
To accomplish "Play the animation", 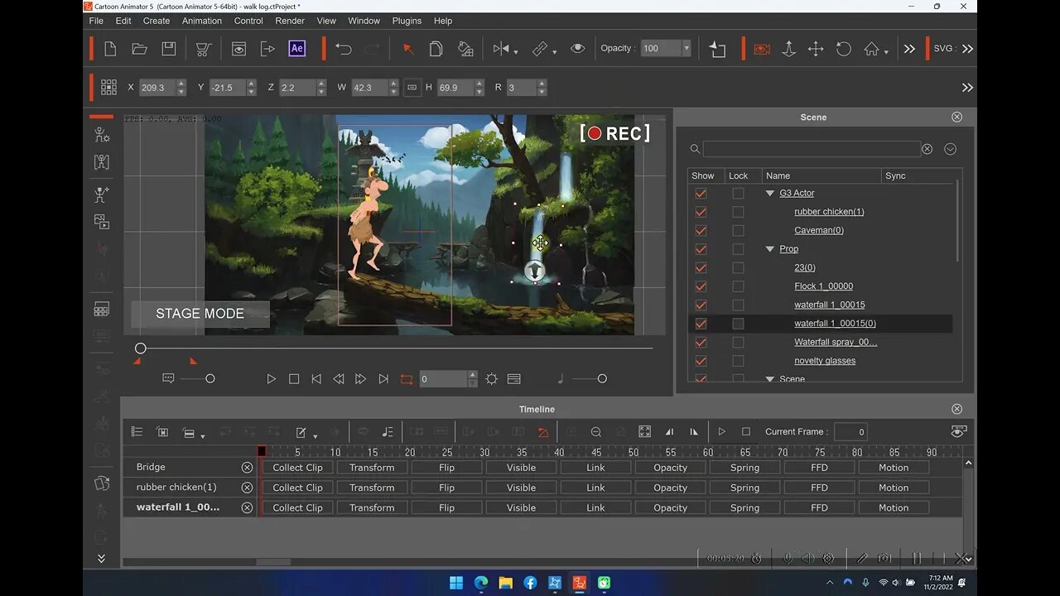I will (x=271, y=378).
